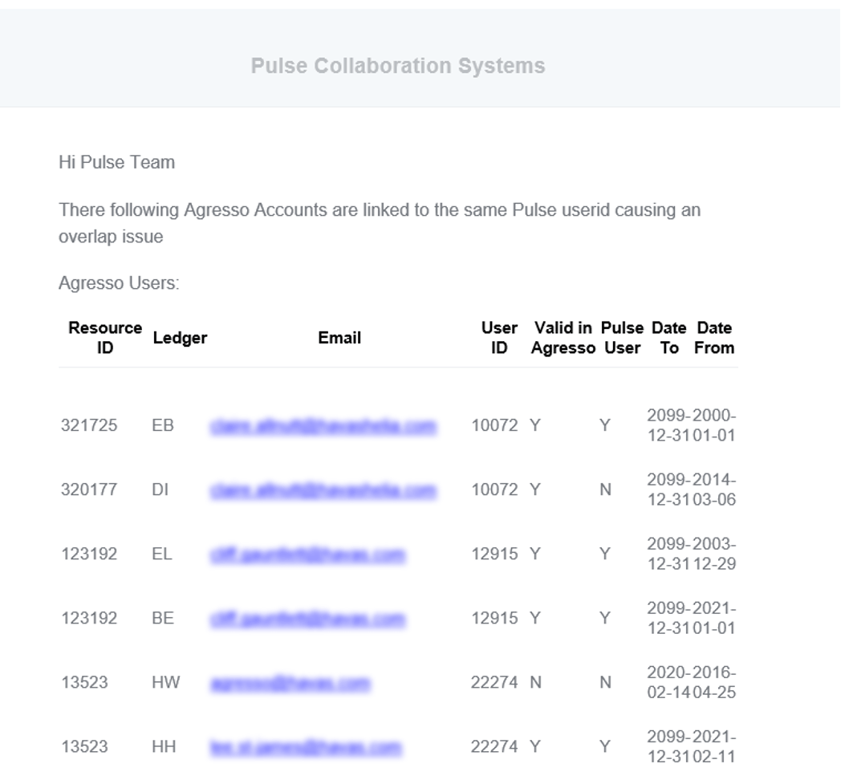Screen dimensions: 841x780
Task: Select the Valid in Agresso column header
Action: [563, 338]
